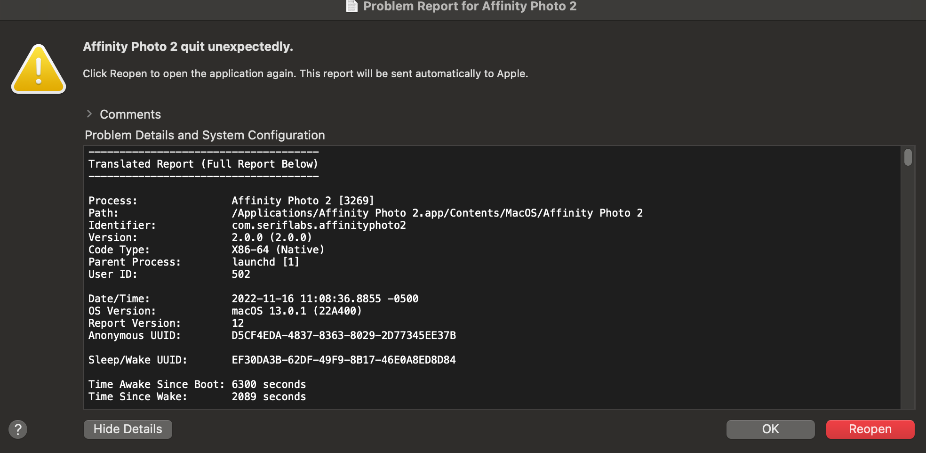Click the Report Version value '12'
The height and width of the screenshot is (453, 926).
pyautogui.click(x=238, y=323)
